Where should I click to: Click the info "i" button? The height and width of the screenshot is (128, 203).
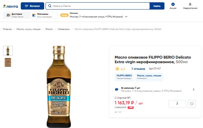tap(177, 104)
